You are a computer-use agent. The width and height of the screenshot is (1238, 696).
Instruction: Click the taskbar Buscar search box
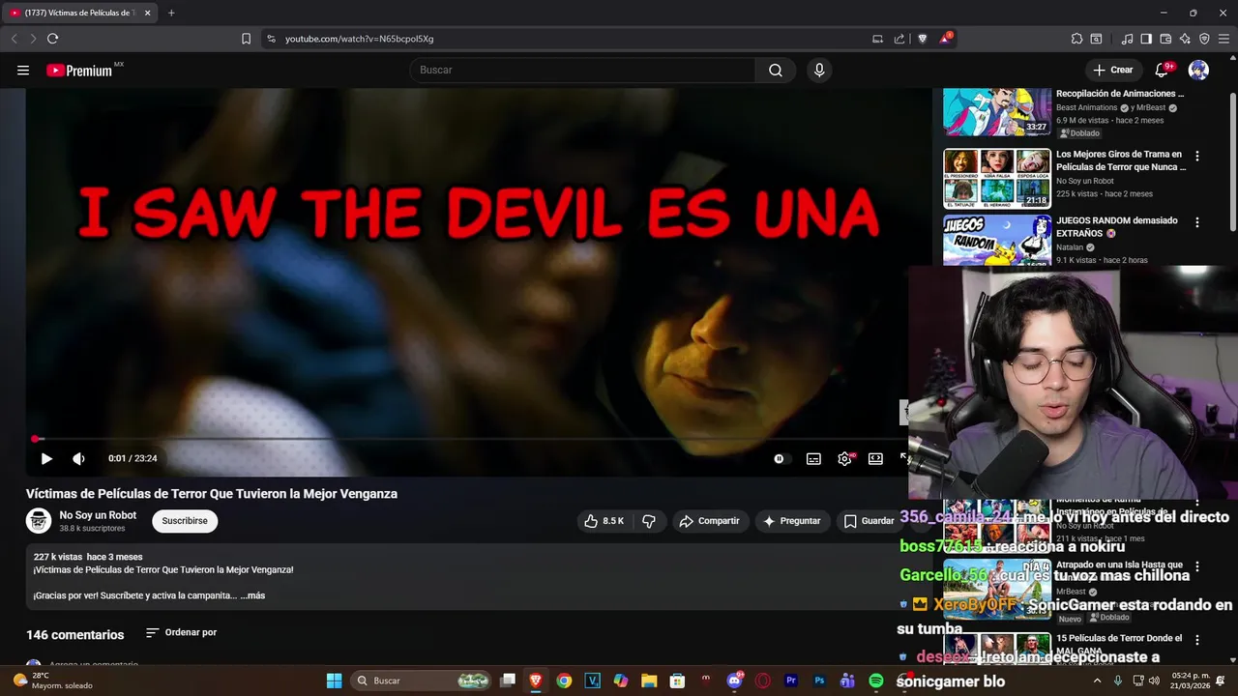pyautogui.click(x=421, y=681)
